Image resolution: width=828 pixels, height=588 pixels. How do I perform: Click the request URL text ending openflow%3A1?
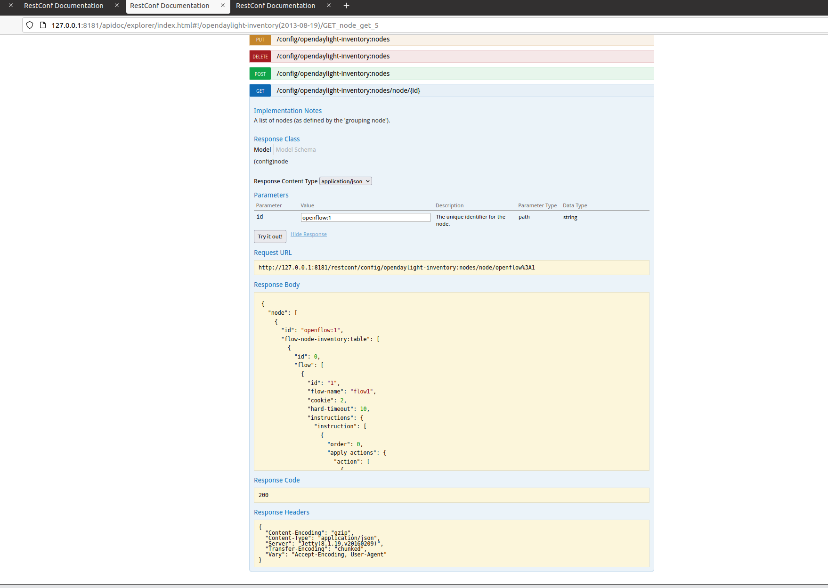coord(397,268)
